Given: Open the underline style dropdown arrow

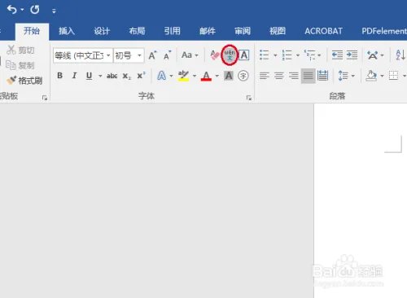Looking at the screenshot, I should (x=100, y=76).
